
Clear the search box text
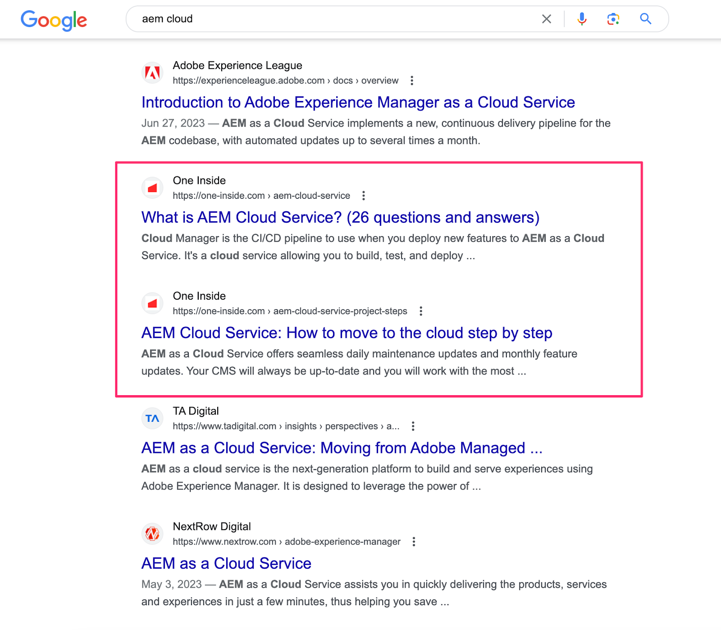point(546,19)
